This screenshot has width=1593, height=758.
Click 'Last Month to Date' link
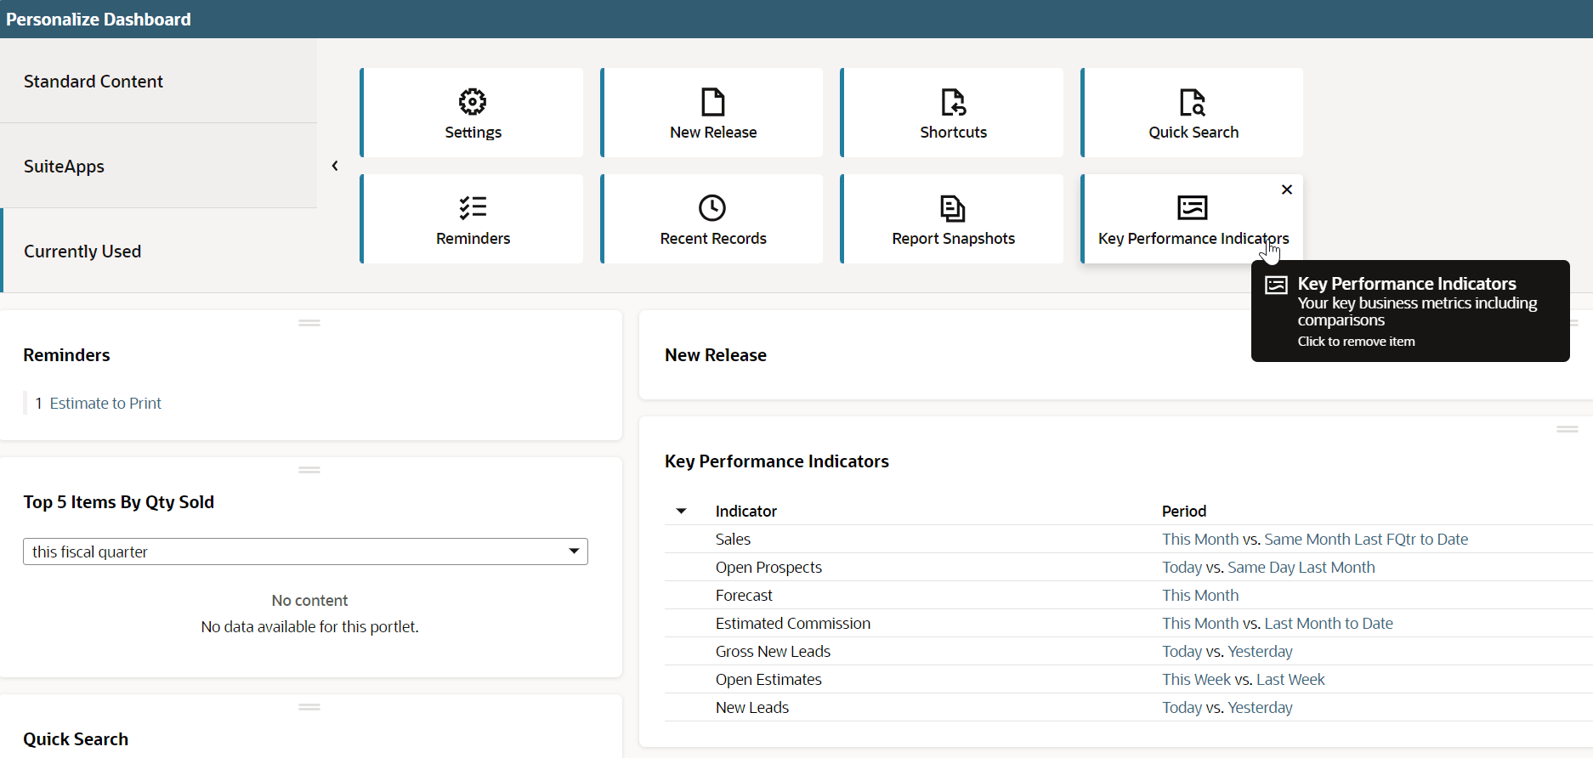pyautogui.click(x=1329, y=624)
